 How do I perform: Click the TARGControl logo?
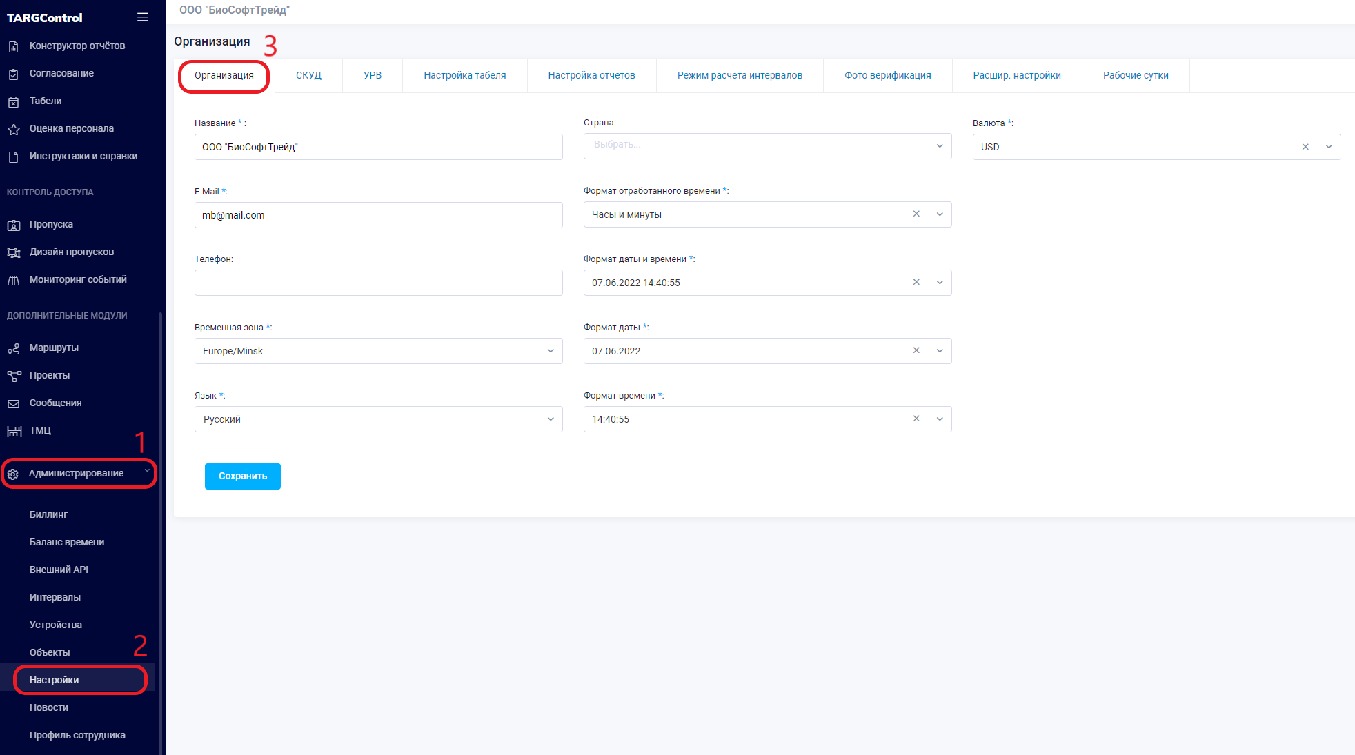(45, 18)
